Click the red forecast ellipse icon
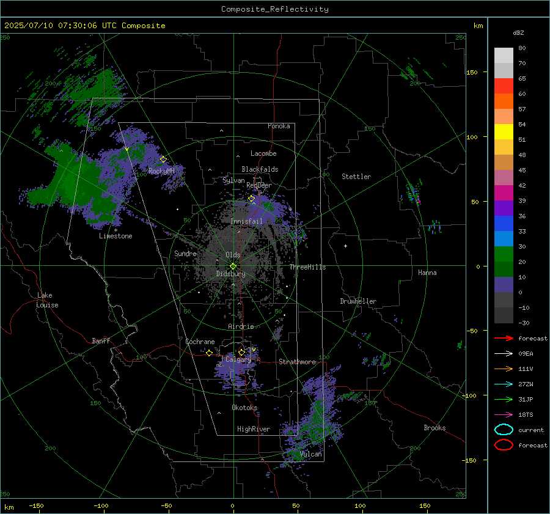This screenshot has width=550, height=514. [x=504, y=445]
